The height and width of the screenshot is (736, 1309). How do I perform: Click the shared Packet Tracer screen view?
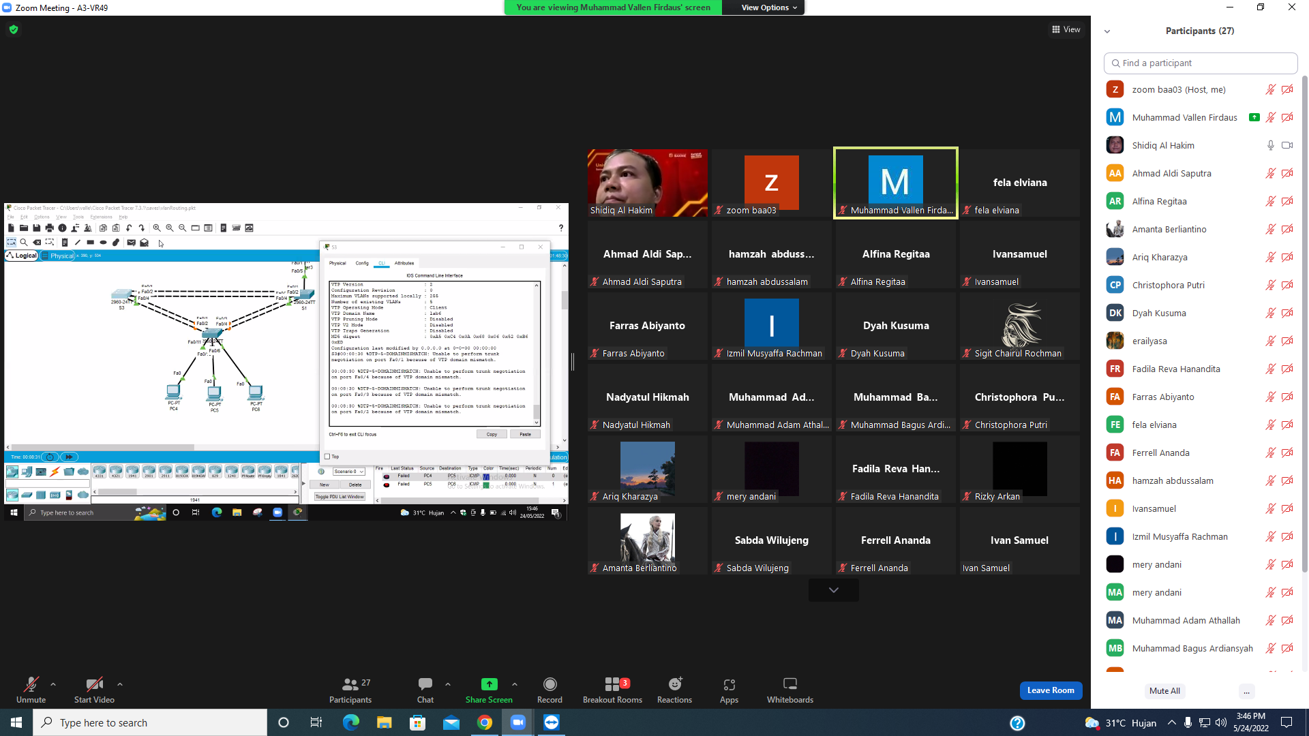click(286, 362)
